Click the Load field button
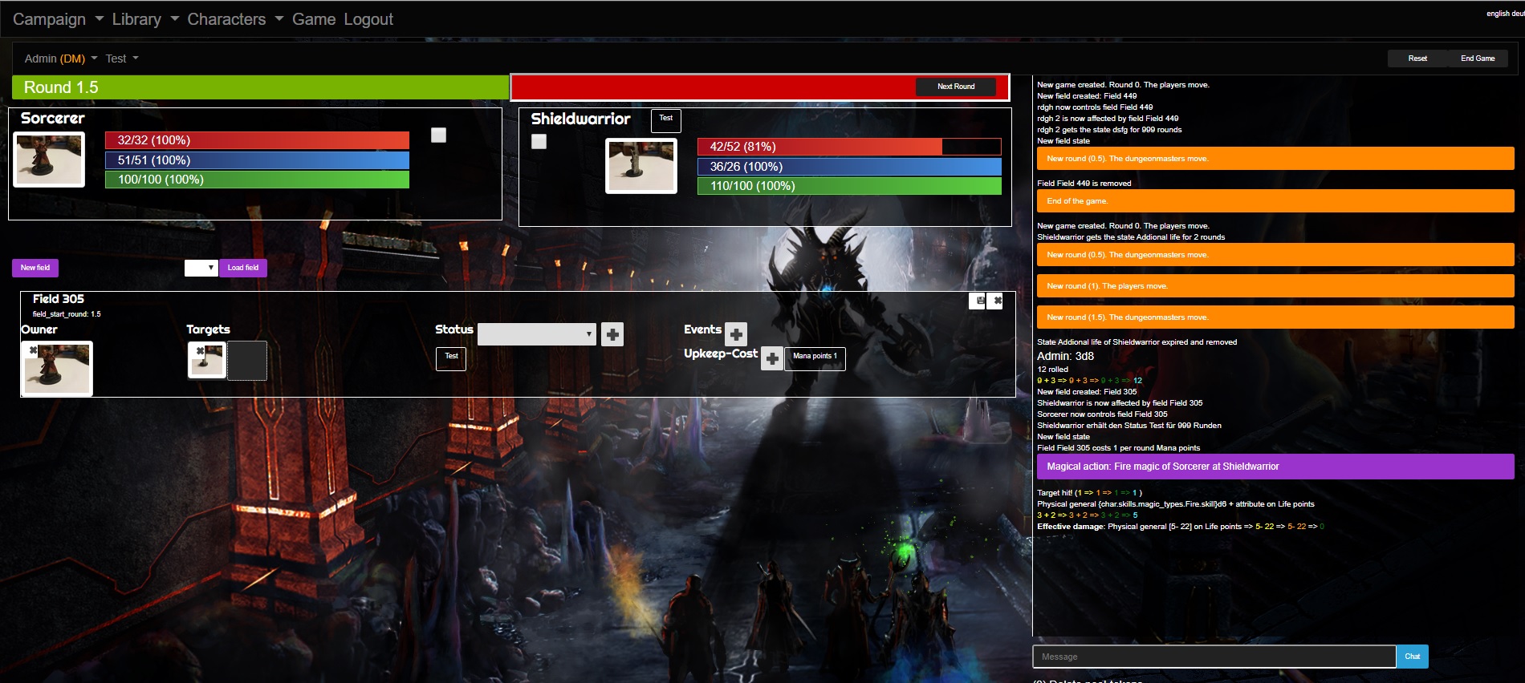The width and height of the screenshot is (1525, 683). coord(243,268)
